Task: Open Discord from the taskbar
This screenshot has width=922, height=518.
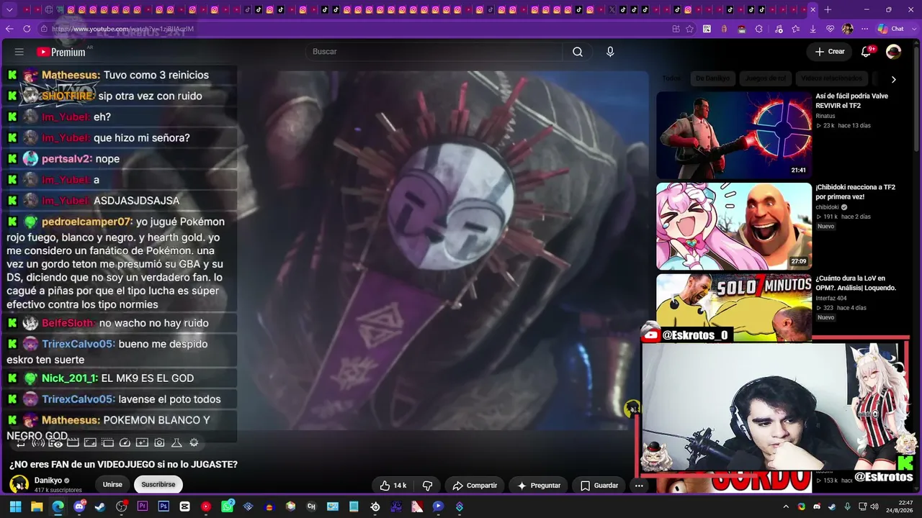Action: tap(79, 506)
